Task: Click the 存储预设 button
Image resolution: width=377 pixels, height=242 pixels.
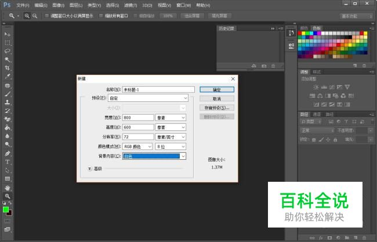Action: tap(216, 108)
